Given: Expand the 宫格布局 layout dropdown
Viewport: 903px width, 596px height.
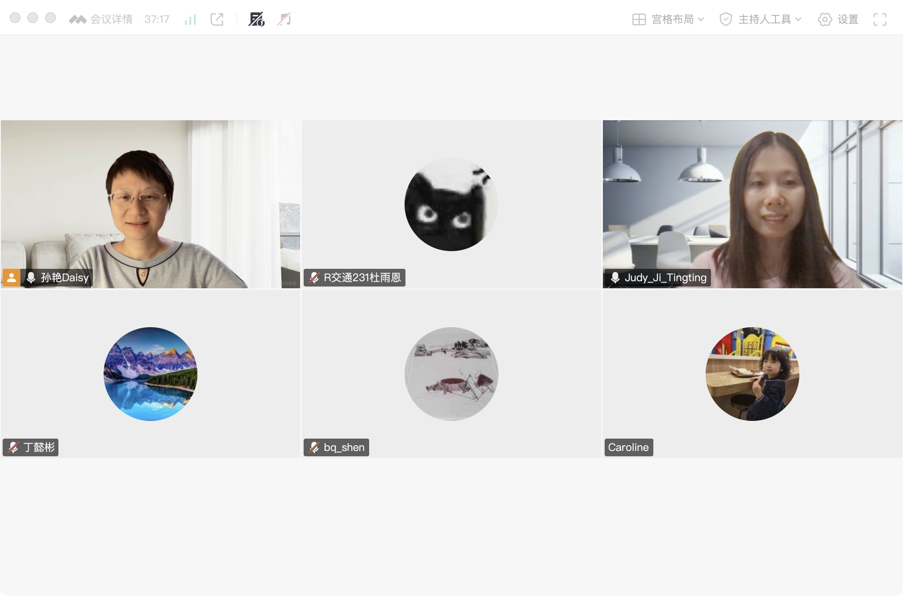Looking at the screenshot, I should [x=673, y=19].
